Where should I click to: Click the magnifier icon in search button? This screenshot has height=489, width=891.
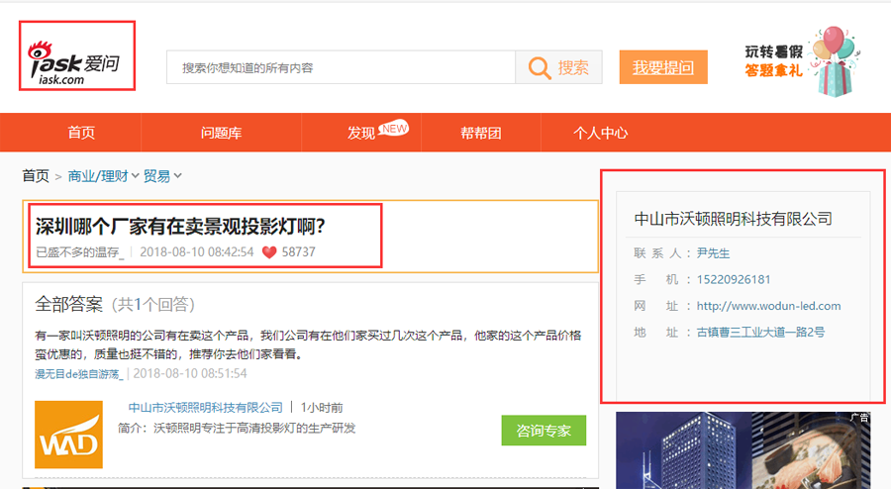click(x=540, y=67)
